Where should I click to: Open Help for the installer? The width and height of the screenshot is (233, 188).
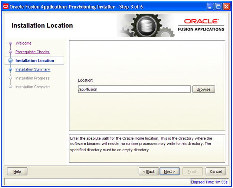point(17,172)
